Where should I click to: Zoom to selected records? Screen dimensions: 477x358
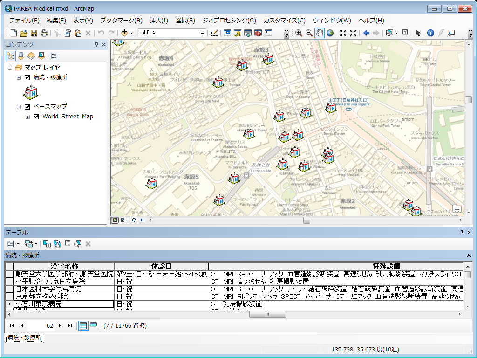[x=78, y=243]
